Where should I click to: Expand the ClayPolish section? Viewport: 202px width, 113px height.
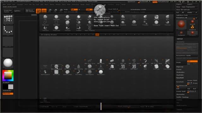180,75
